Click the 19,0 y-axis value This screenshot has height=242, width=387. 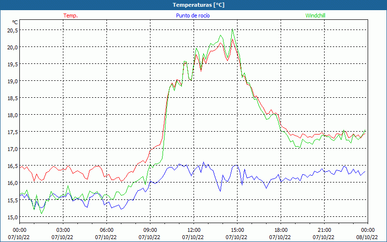pos(12,81)
